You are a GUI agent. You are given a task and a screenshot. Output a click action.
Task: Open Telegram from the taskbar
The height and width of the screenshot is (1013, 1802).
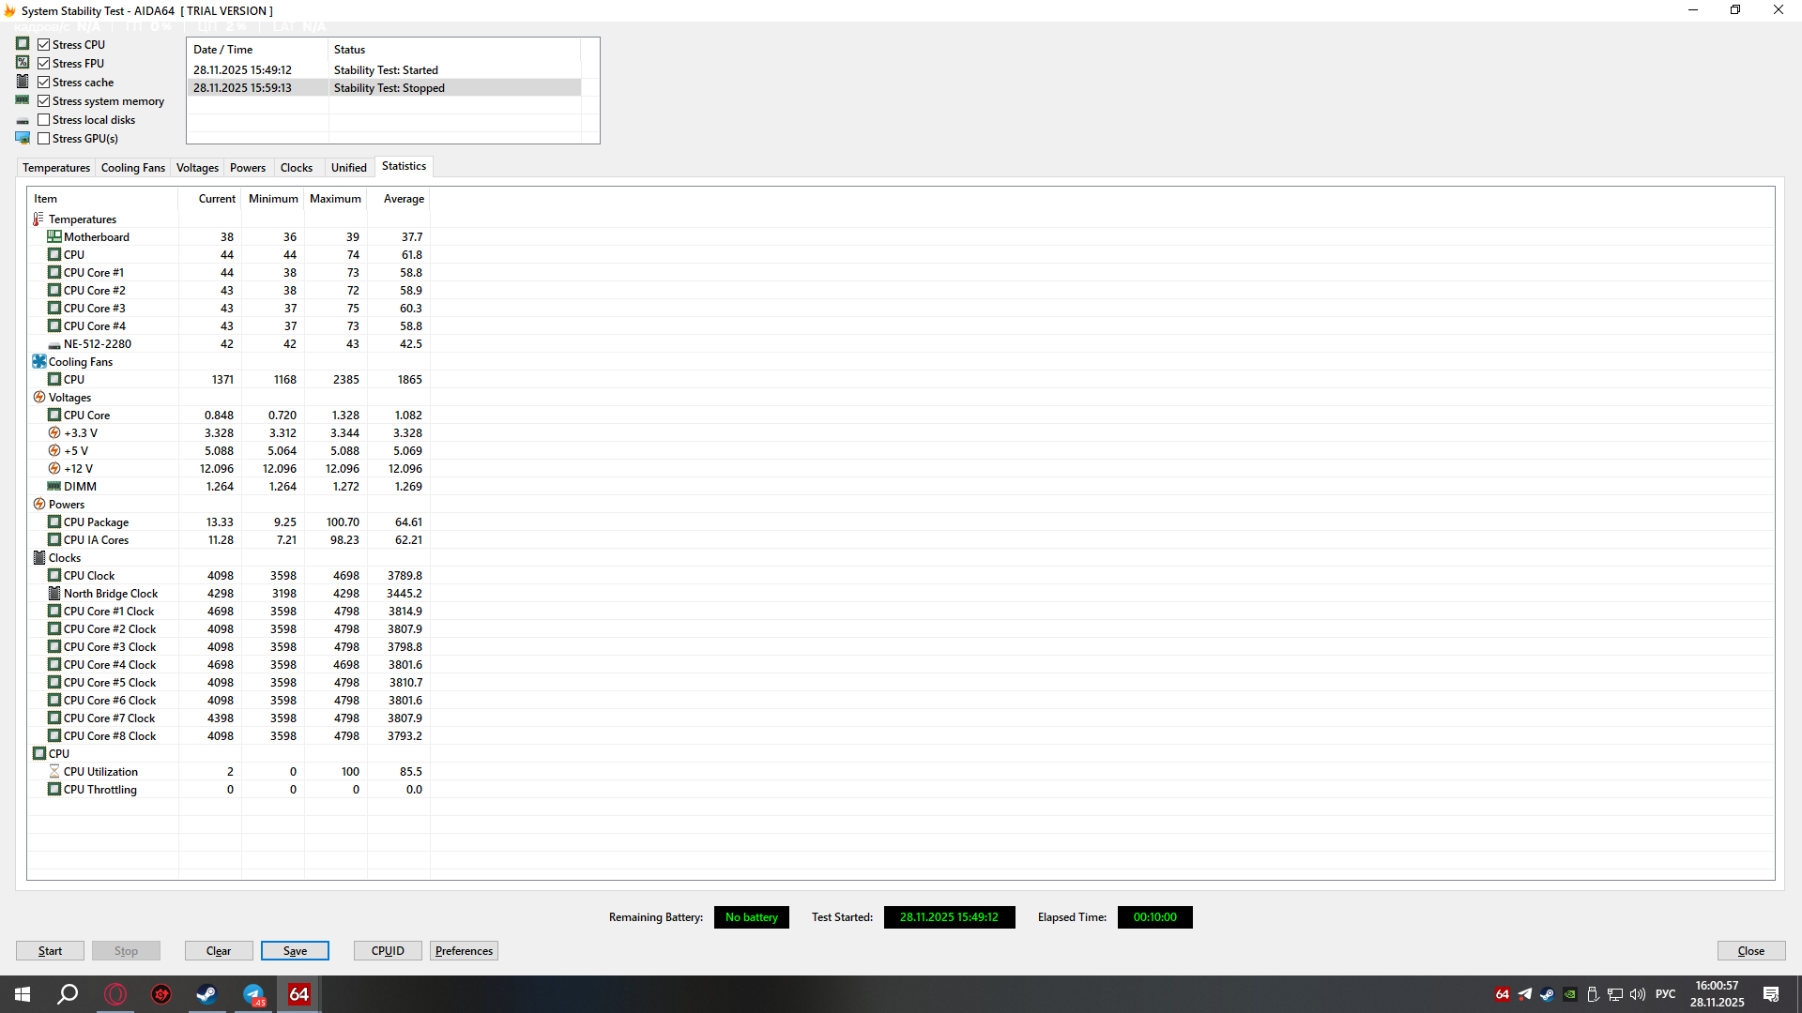pos(253,993)
